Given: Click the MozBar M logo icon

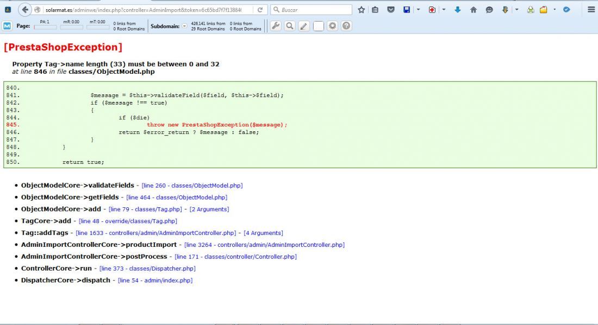Looking at the screenshot, I should pyautogui.click(x=7, y=26).
